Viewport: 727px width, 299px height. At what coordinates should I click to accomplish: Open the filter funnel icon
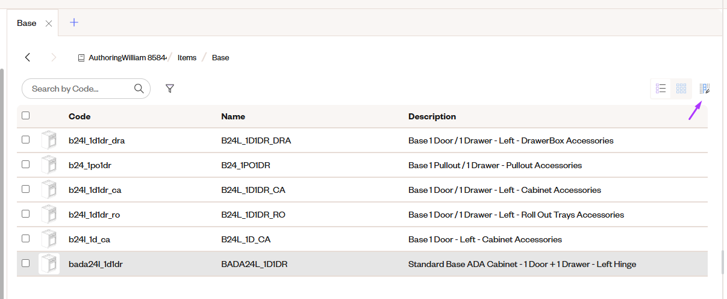(170, 89)
